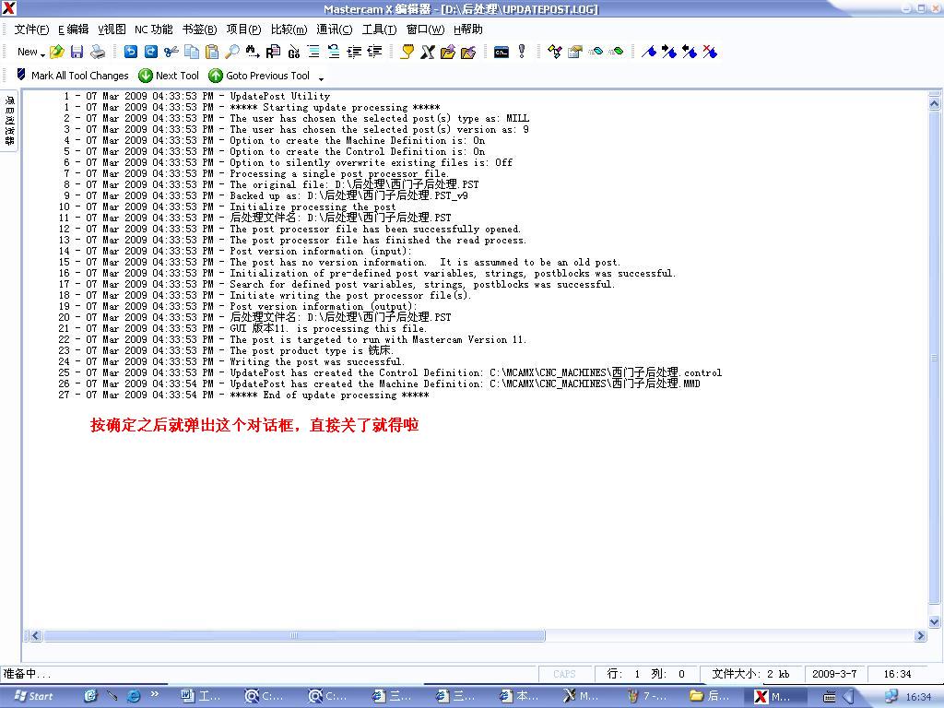This screenshot has height=708, width=944.
Task: Open the 项目(P) menu
Action: [x=243, y=29]
